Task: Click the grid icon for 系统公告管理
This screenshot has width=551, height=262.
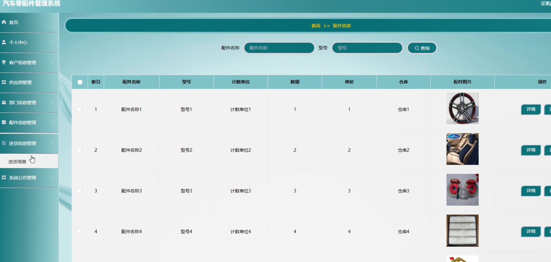Action: [x=4, y=178]
